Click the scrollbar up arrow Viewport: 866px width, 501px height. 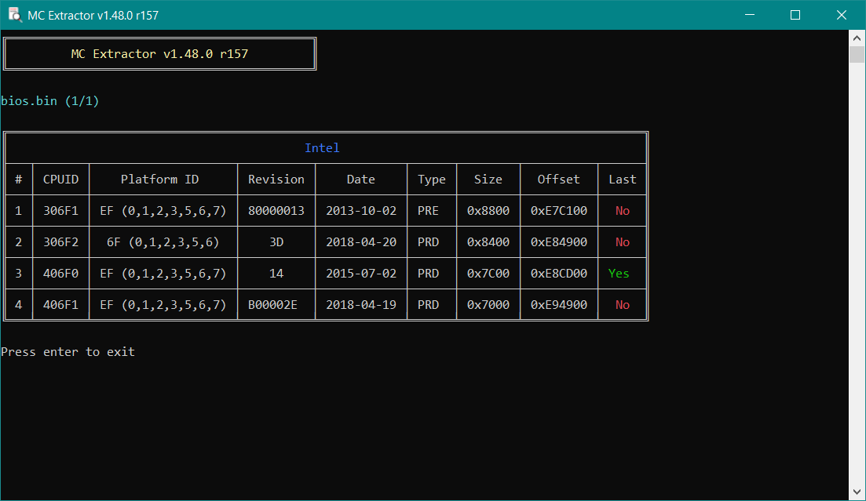(x=857, y=38)
